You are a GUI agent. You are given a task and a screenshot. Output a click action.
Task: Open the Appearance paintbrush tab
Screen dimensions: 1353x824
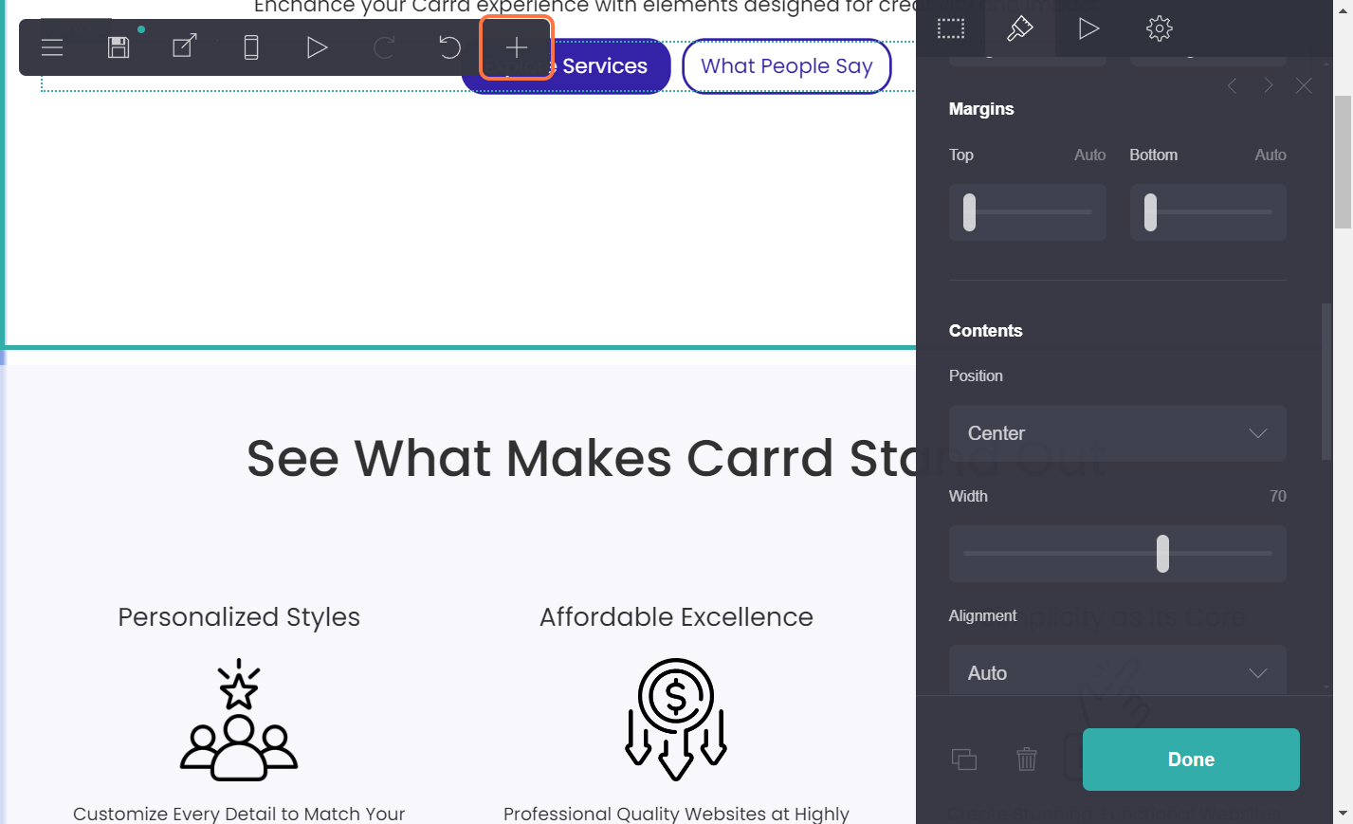tap(1019, 28)
